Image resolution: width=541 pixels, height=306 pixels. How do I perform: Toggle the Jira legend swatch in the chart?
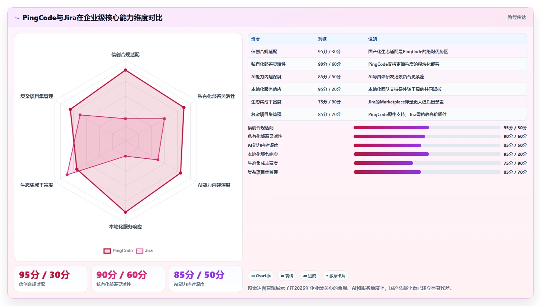[140, 251]
